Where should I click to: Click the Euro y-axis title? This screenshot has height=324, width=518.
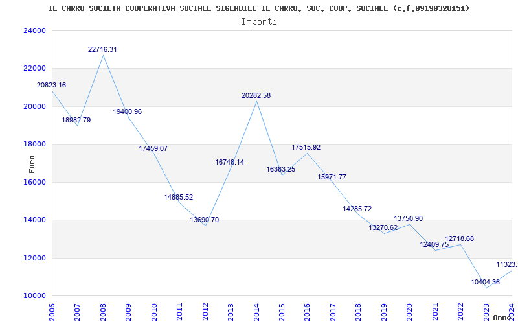click(32, 165)
